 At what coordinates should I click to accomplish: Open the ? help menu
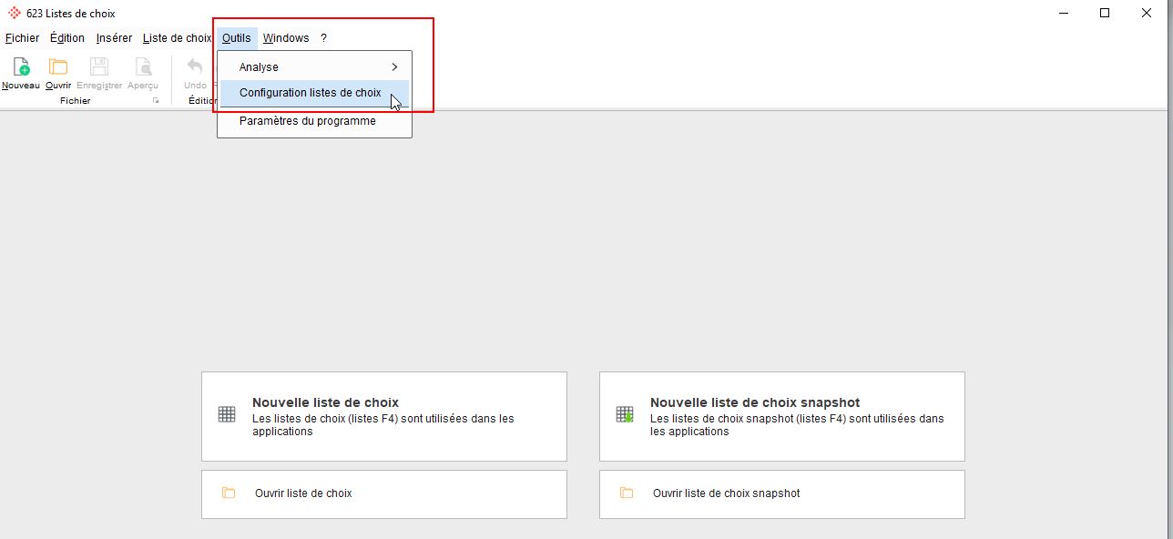[323, 38]
